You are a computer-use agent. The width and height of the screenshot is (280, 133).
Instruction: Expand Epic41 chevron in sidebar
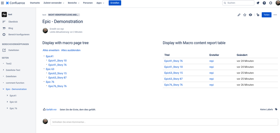pos(7,95)
